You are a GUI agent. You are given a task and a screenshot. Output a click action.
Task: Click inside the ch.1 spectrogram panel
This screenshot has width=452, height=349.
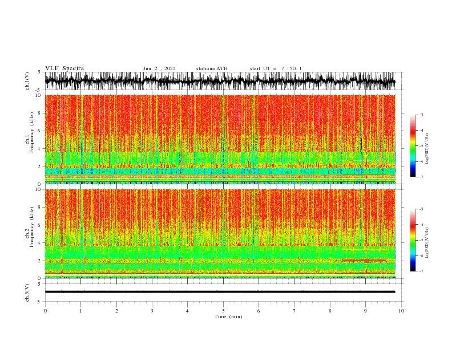pyautogui.click(x=220, y=139)
